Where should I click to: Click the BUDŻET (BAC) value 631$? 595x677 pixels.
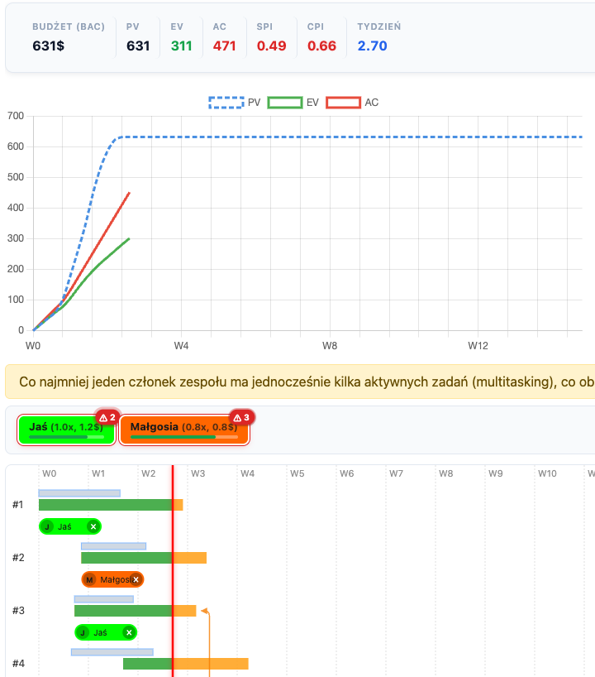[x=48, y=46]
